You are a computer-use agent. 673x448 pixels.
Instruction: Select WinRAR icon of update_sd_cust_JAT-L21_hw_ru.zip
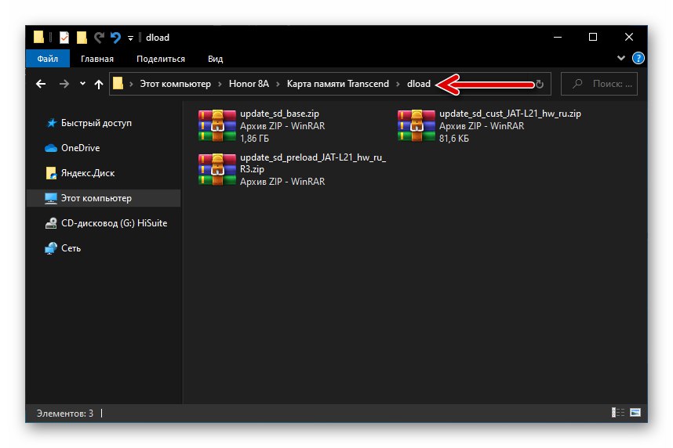point(417,125)
